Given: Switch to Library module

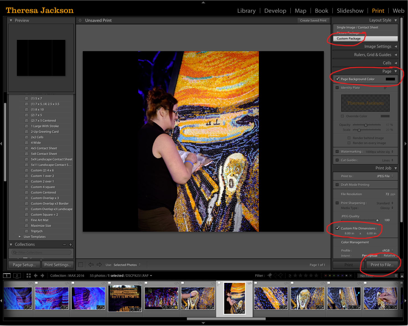Looking at the screenshot, I should click(x=246, y=11).
